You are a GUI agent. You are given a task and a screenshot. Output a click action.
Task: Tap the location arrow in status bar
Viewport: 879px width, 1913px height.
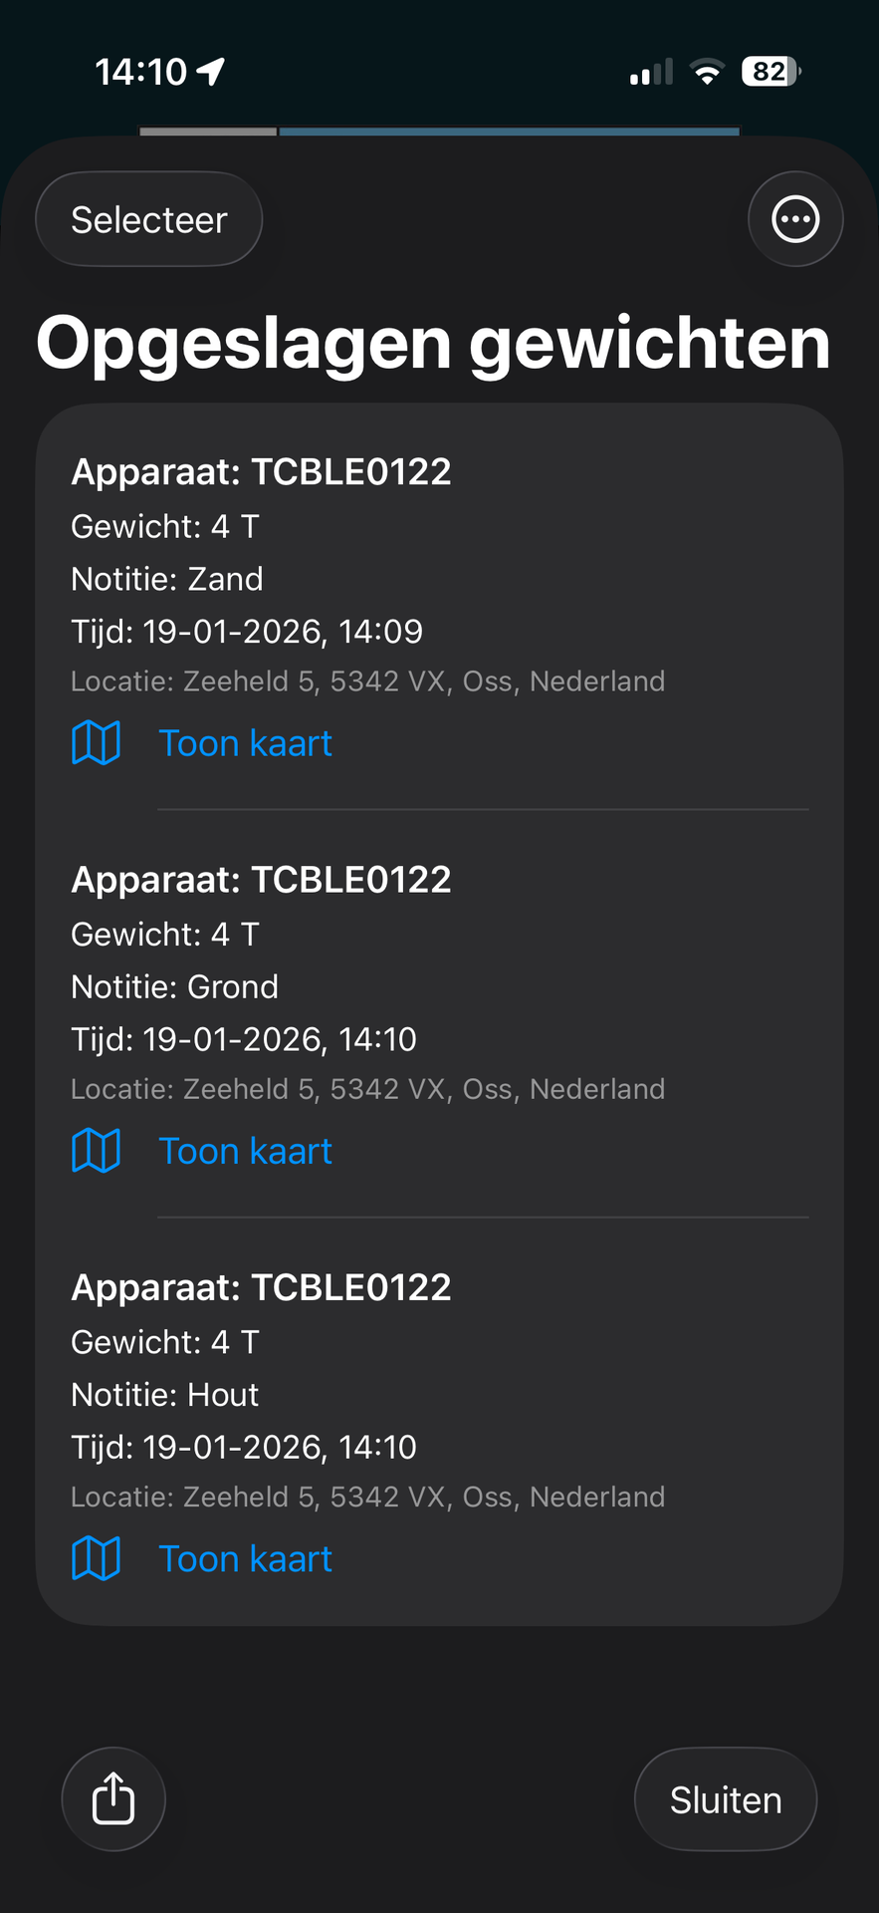click(x=211, y=72)
